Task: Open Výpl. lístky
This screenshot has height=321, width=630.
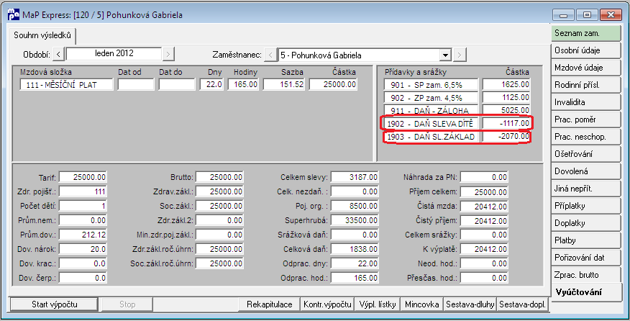Action: click(378, 304)
